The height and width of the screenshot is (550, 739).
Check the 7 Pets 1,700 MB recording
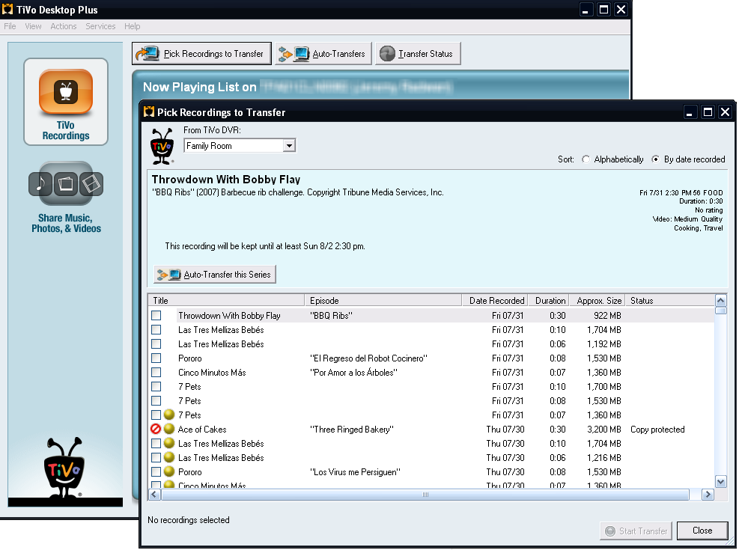click(156, 387)
